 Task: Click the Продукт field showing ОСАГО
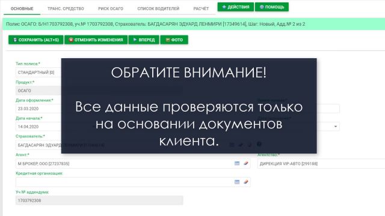point(38,91)
